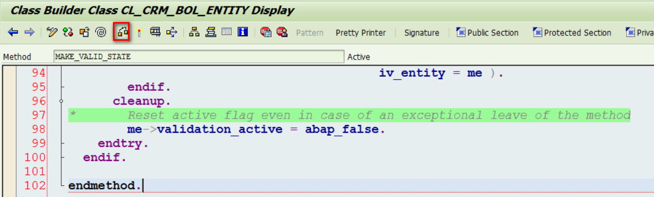Click the 'endmethod.' statement
This screenshot has height=197, width=654.
tap(105, 186)
